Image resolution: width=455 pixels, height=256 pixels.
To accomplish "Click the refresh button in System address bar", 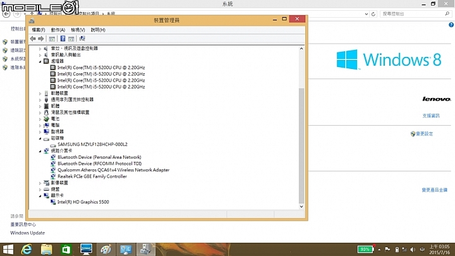I will point(373,14).
